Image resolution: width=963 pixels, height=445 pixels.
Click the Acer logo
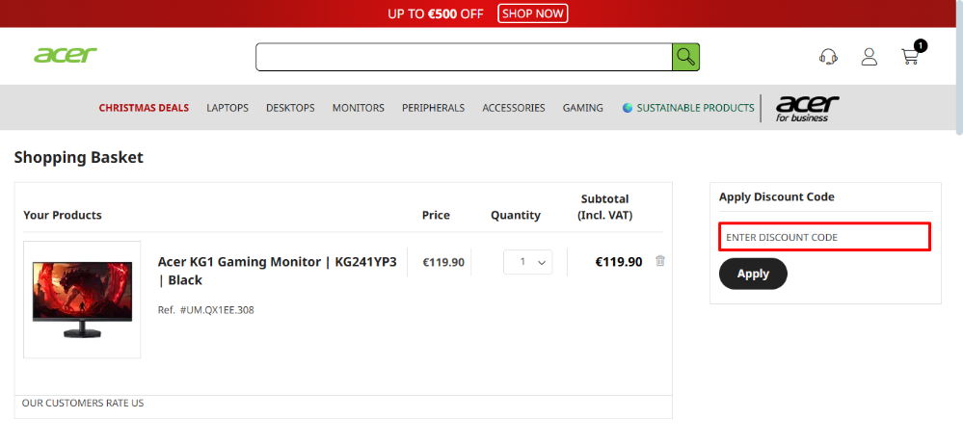tap(66, 55)
